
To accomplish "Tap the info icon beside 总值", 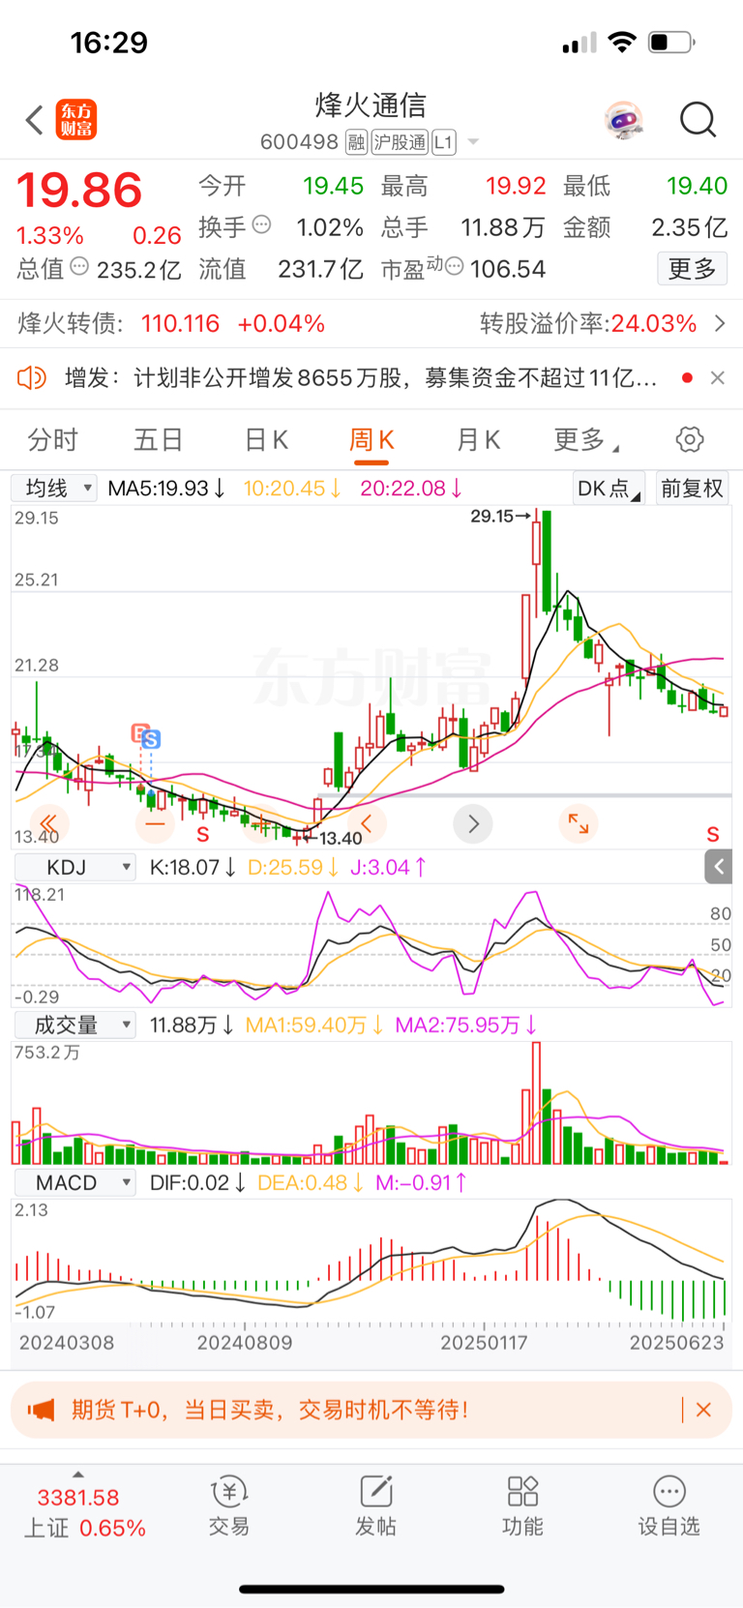I will pyautogui.click(x=79, y=266).
